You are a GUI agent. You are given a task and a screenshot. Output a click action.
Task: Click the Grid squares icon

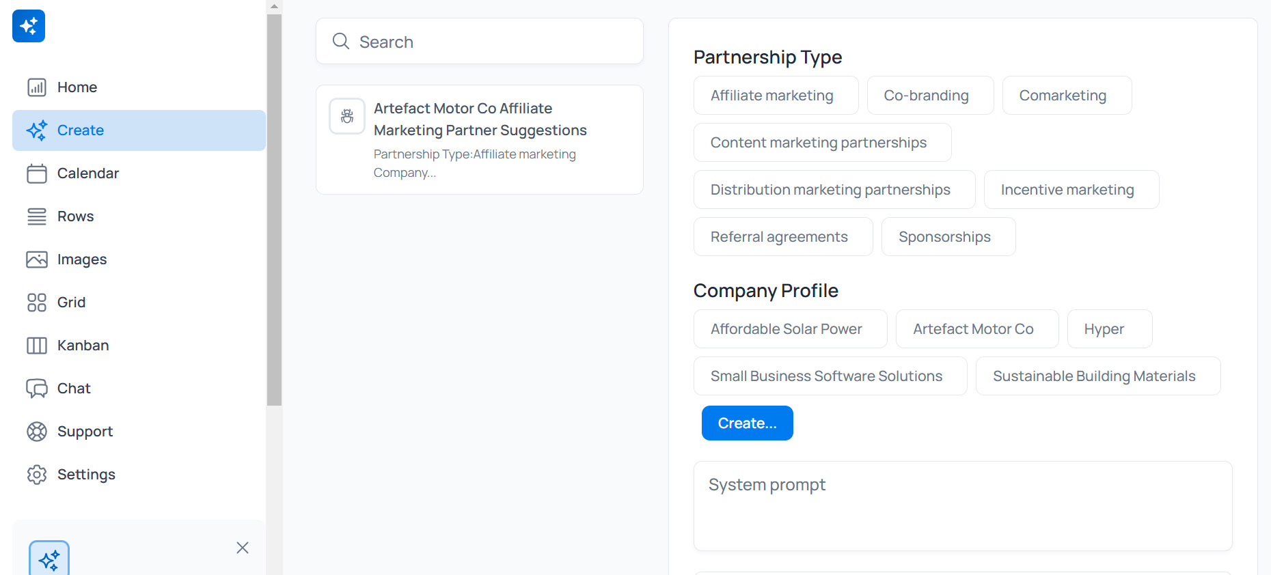click(37, 303)
